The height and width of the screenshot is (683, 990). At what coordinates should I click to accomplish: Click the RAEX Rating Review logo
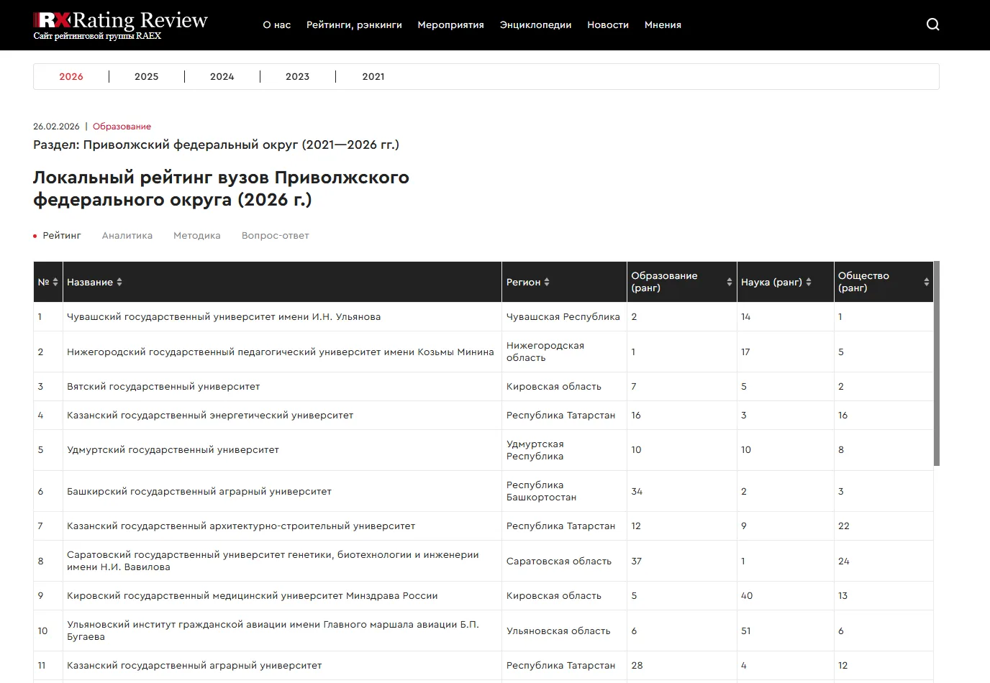click(x=120, y=24)
